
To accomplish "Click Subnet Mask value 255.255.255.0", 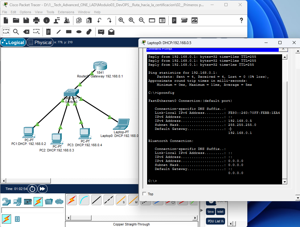I will [x=242, y=125].
